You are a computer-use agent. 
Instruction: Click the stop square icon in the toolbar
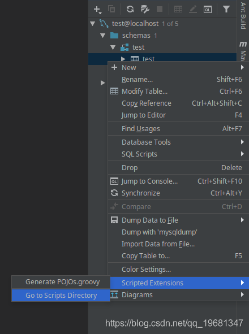pos(160,9)
